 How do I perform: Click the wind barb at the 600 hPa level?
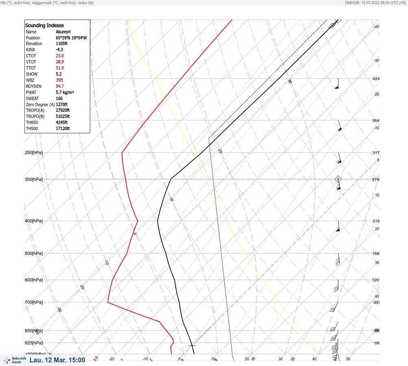[x=337, y=285]
